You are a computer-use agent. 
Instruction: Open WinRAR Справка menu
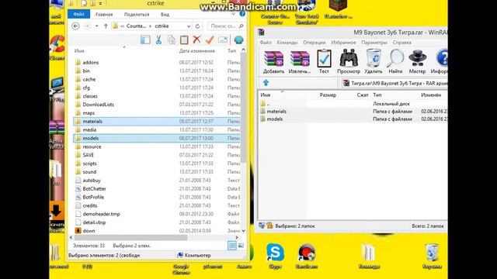coord(402,43)
